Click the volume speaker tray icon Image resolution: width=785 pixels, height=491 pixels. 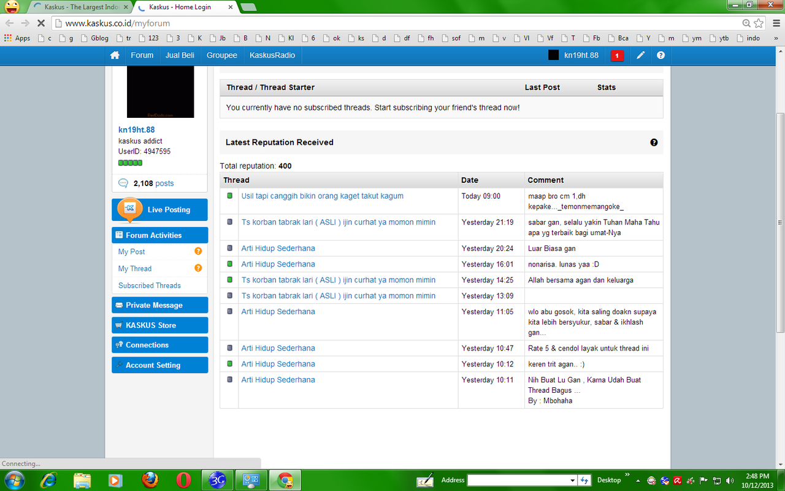point(730,481)
